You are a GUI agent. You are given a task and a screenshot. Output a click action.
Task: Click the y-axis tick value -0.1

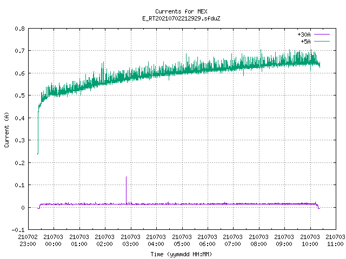click(18, 230)
